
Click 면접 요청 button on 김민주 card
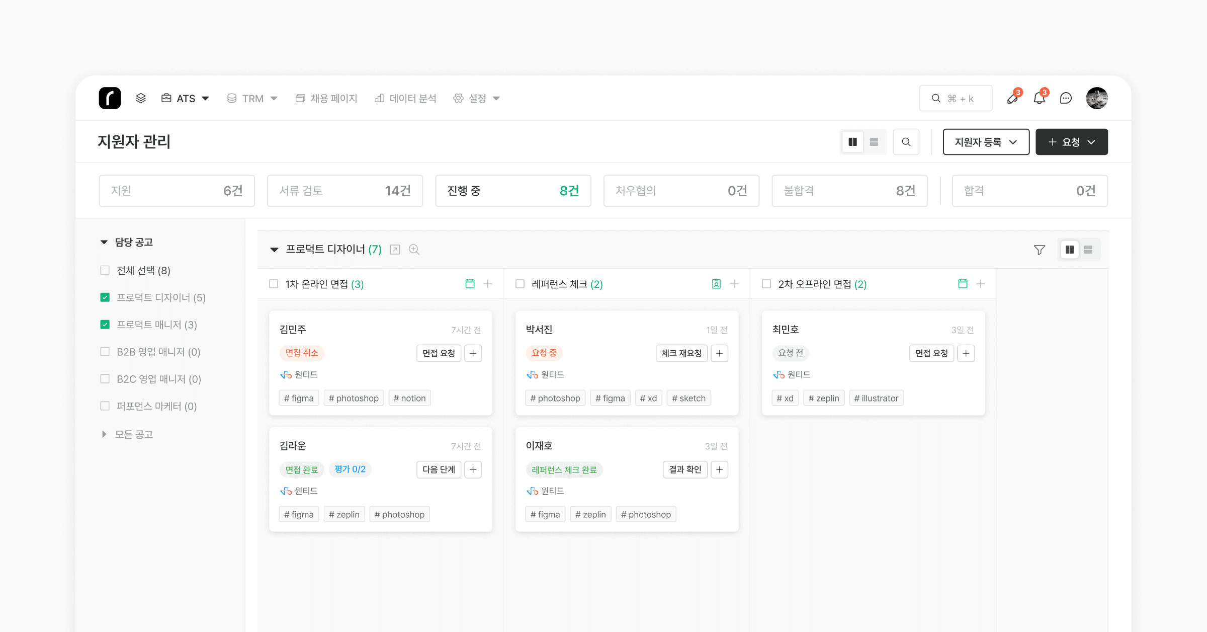[x=439, y=353]
